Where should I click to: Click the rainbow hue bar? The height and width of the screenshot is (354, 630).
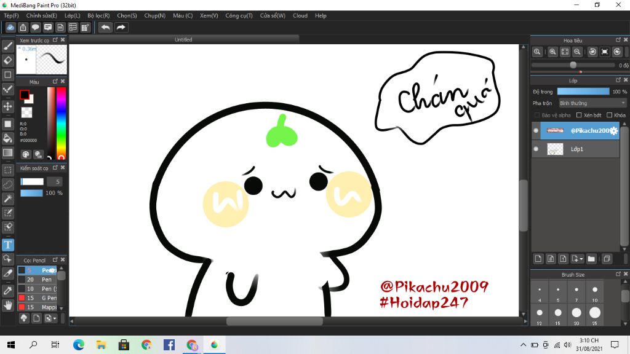pyautogui.click(x=61, y=123)
